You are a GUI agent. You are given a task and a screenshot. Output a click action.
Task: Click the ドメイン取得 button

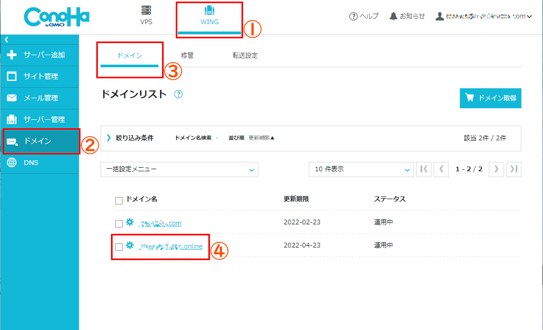(x=490, y=98)
